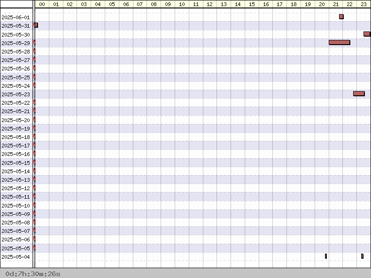
Task: Click the total time 0d:7h:30m:26s status
Action: click(x=33, y=274)
